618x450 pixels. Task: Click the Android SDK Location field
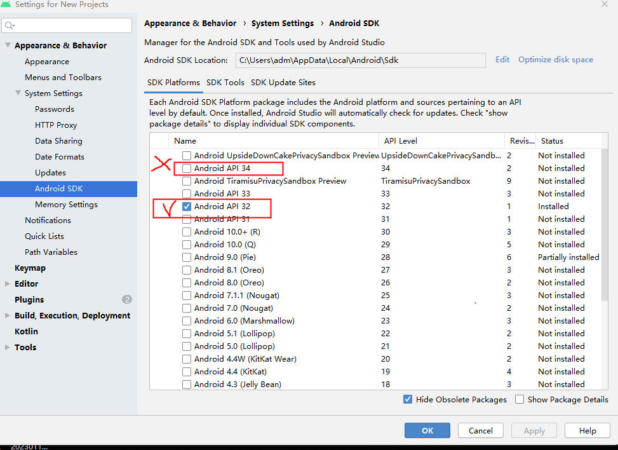tap(361, 60)
